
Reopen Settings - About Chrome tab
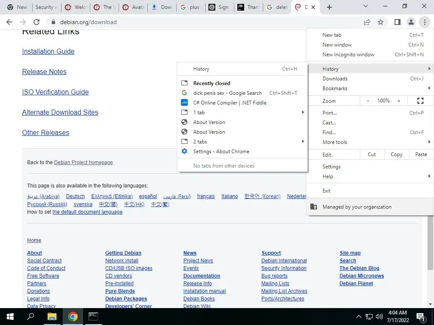(x=242, y=151)
